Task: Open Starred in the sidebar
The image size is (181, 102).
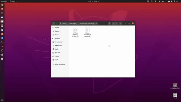Action: click(x=60, y=31)
